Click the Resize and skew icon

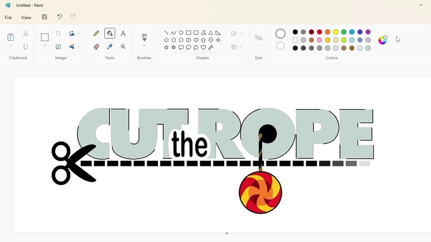[58, 47]
